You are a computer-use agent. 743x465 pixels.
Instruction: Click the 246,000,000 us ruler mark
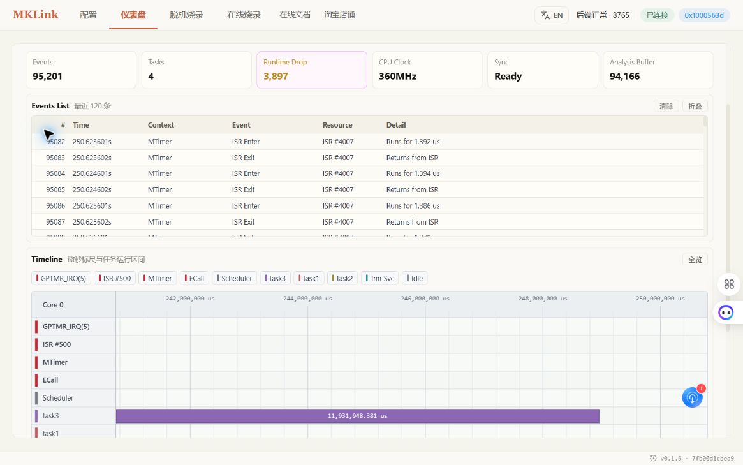[x=425, y=299]
